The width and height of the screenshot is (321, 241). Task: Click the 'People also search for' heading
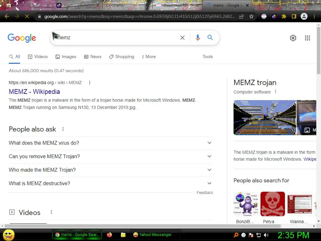261,180
